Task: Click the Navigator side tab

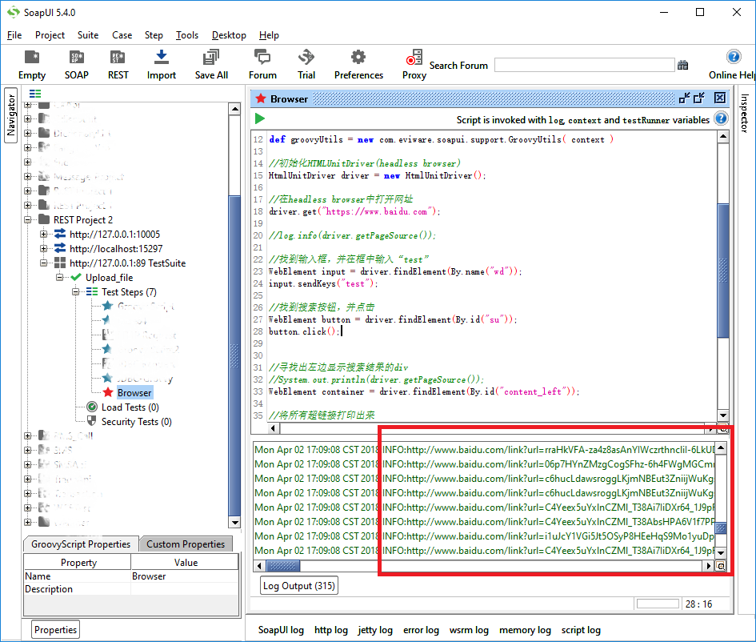Action: [11, 114]
